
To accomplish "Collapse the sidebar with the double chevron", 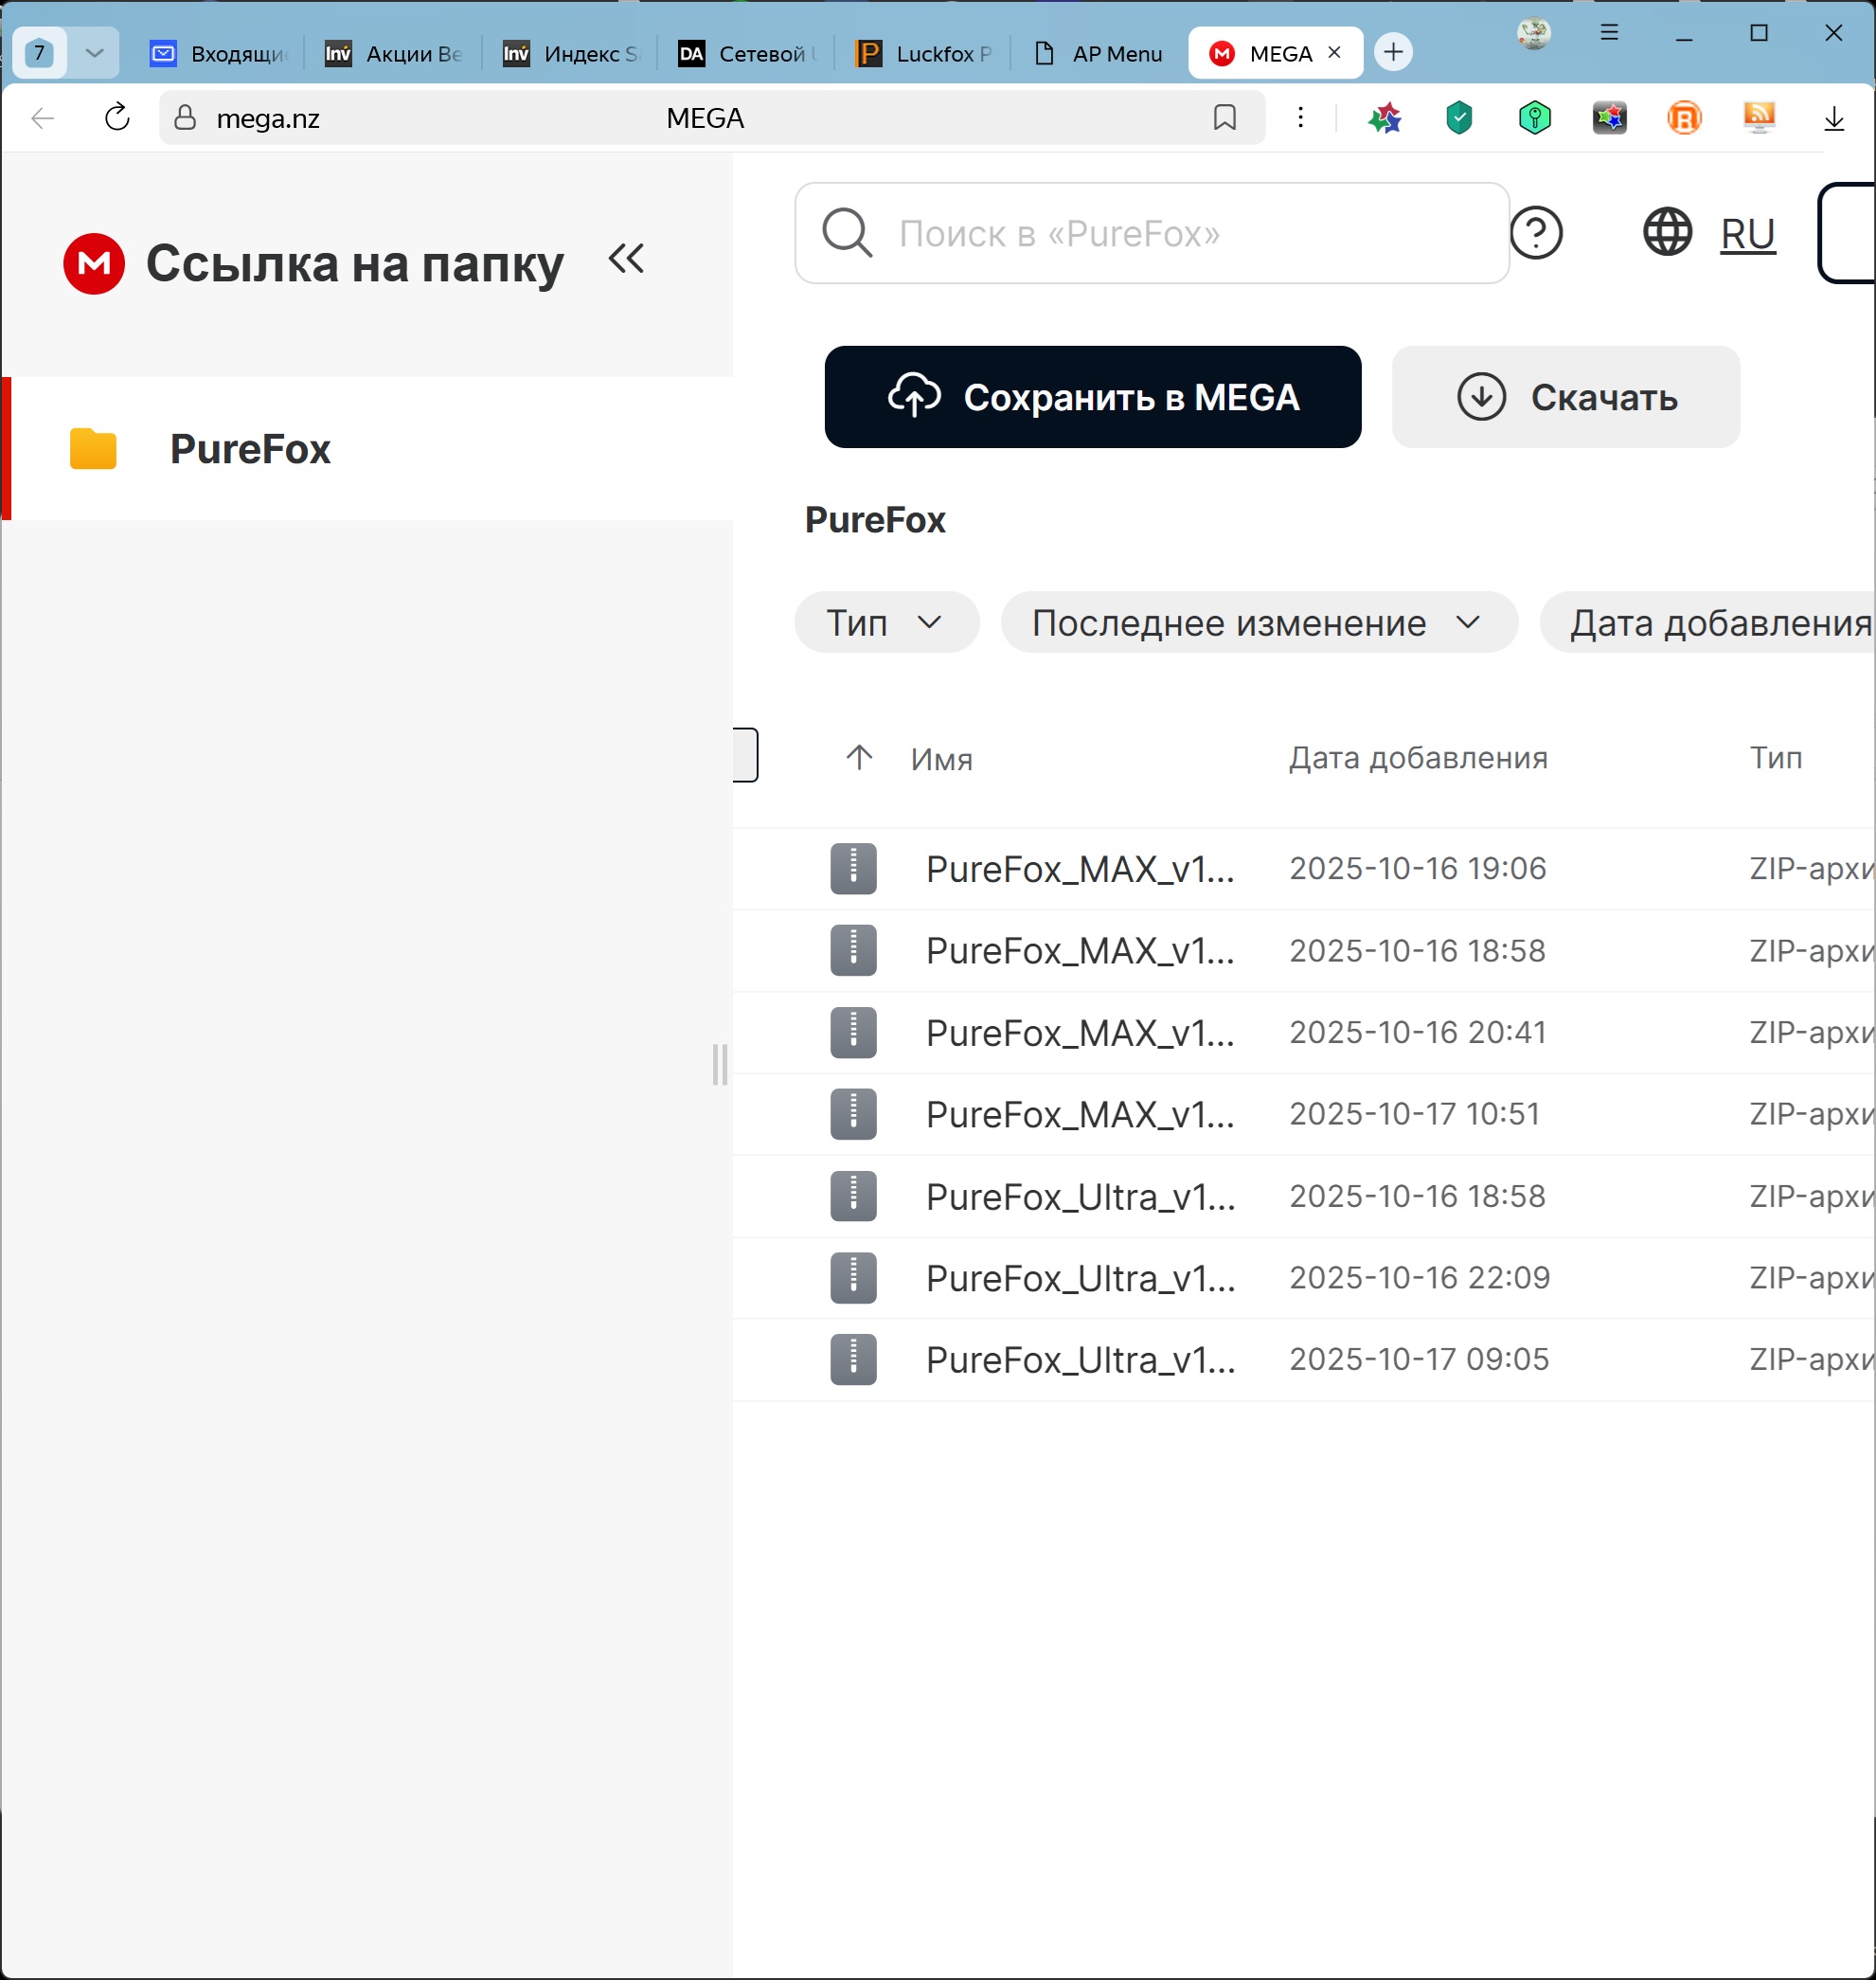I will click(x=626, y=260).
